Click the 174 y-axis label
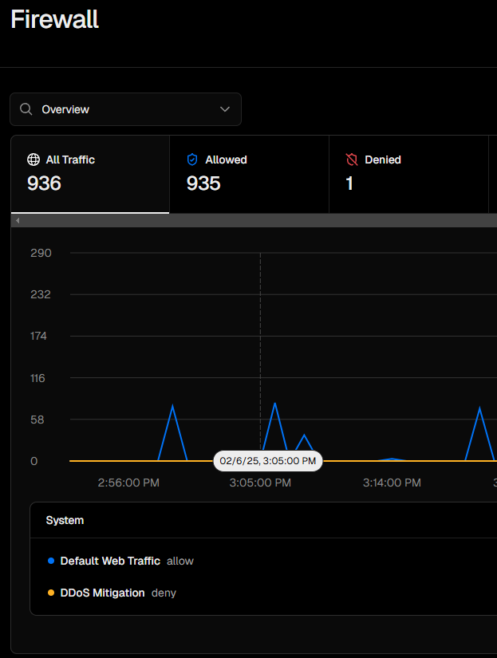 point(38,336)
